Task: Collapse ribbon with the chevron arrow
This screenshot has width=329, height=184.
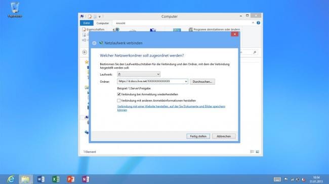Action: tap(253, 23)
